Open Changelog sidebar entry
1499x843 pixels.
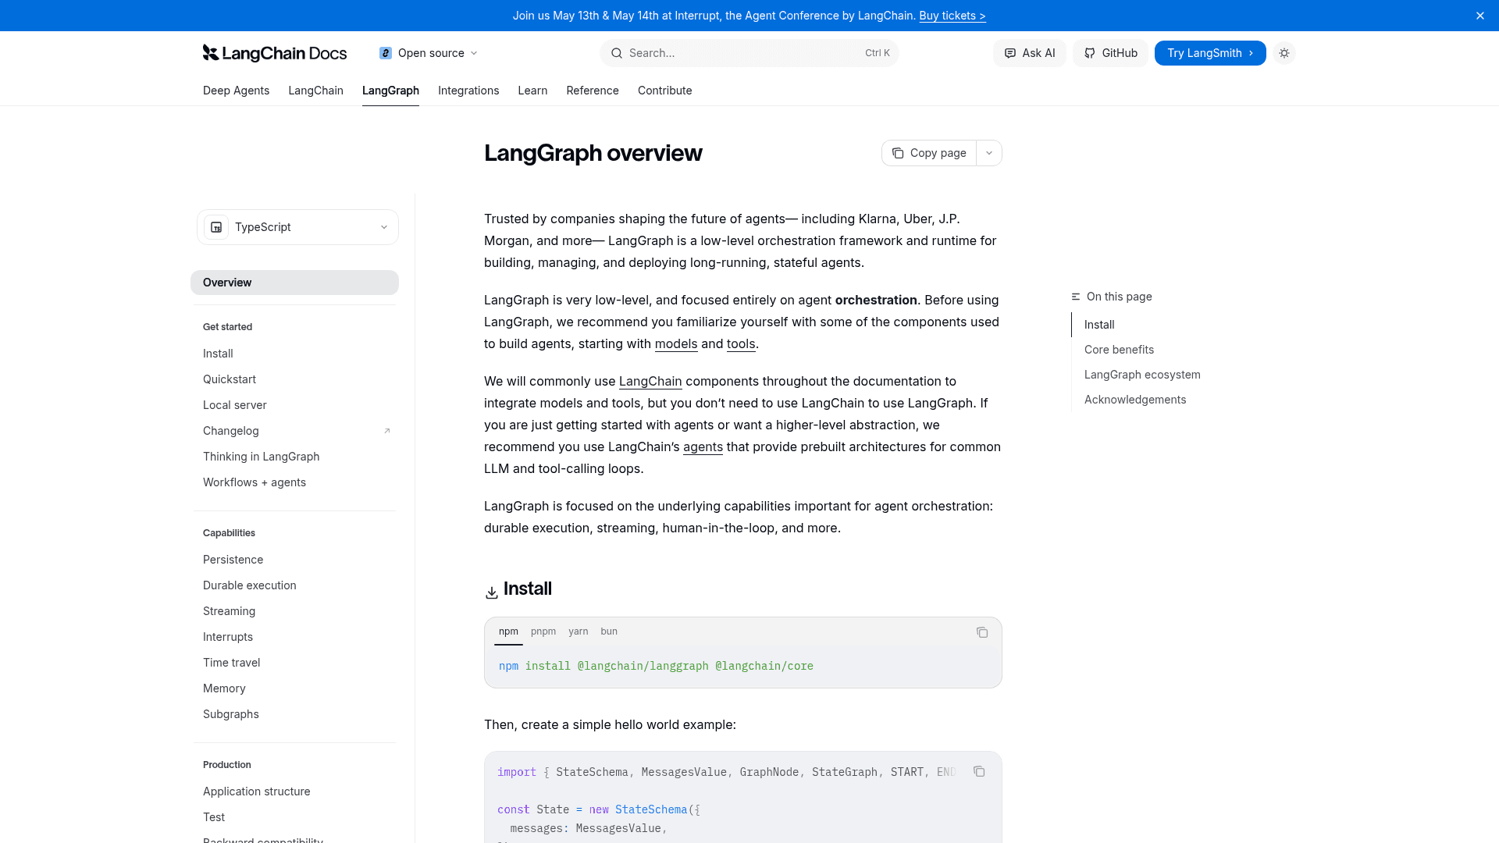coord(294,431)
